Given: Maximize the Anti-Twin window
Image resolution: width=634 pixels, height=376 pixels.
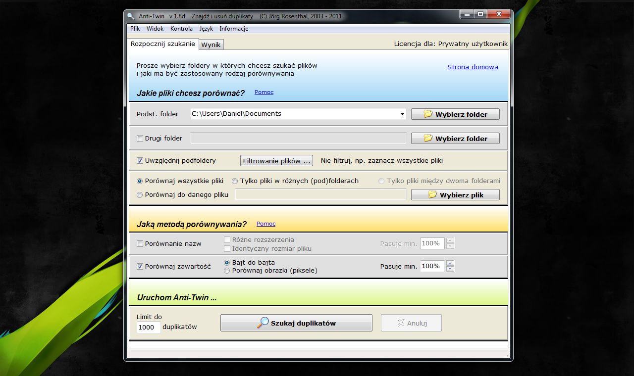Looking at the screenshot, I should (480, 15).
